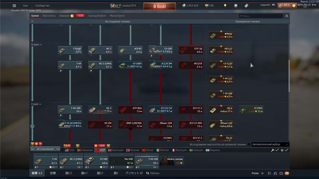Click the 1/5 rank progress marker

tap(32, 126)
